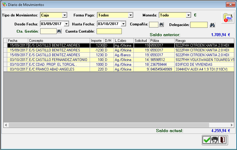Select row with importe -1230

[119, 50]
